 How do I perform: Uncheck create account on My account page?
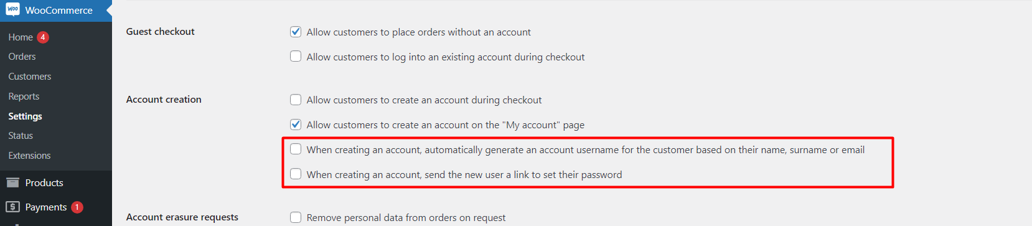(x=296, y=125)
